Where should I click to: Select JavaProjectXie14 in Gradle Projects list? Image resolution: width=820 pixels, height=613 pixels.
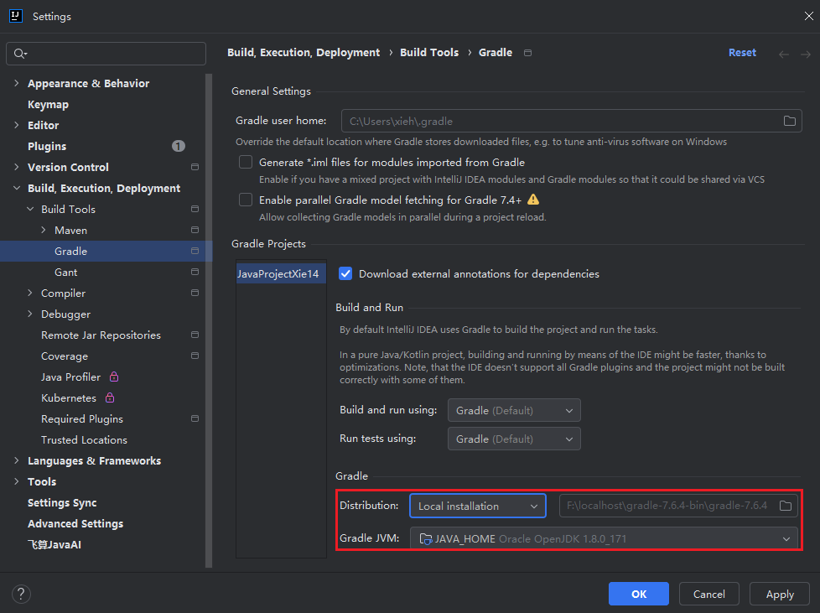[282, 273]
